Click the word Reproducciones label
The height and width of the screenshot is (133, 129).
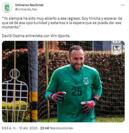pos(61,128)
